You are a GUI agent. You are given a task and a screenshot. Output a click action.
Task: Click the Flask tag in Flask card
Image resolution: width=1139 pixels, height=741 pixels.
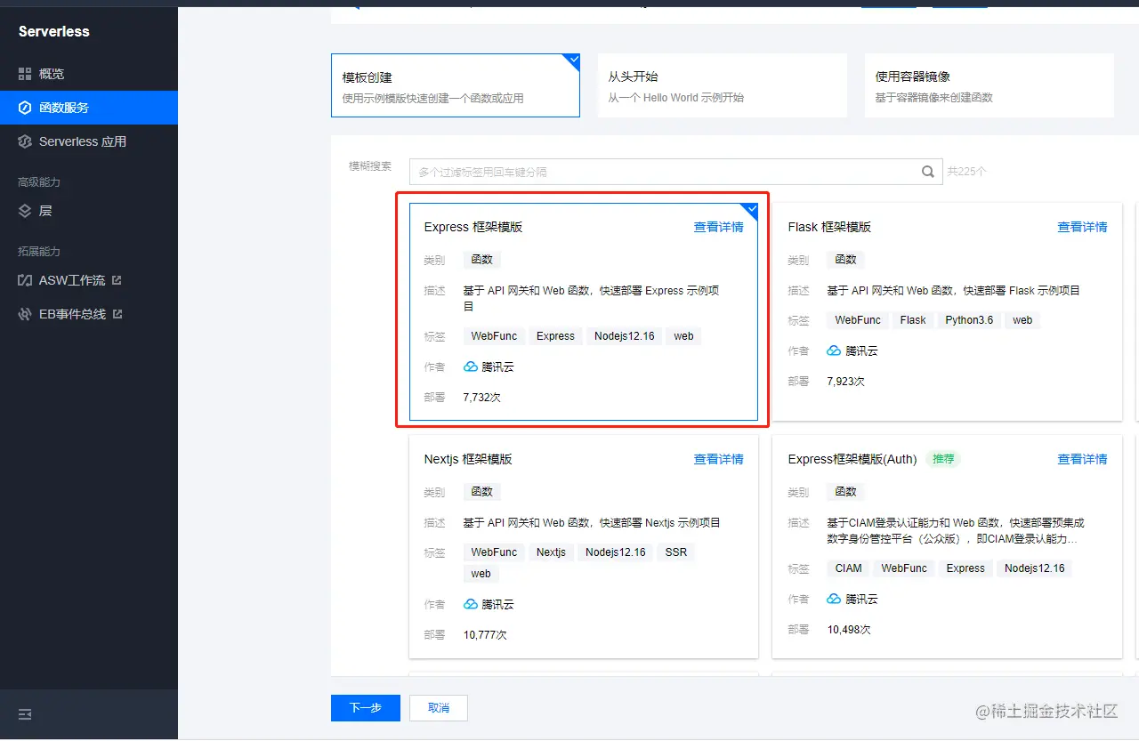[x=913, y=320]
